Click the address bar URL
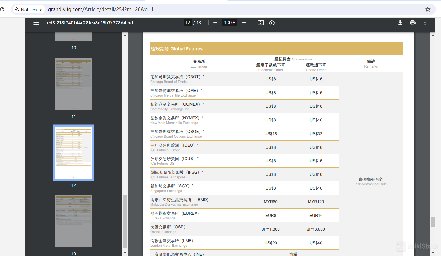The image size is (441, 256). tap(100, 10)
